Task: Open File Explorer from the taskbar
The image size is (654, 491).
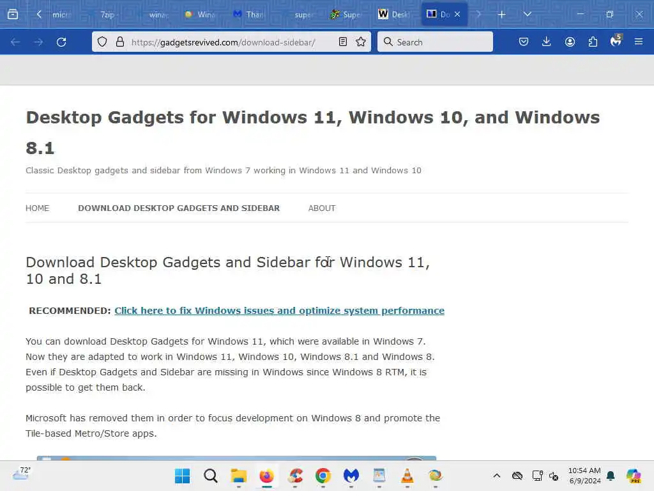Action: (239, 476)
